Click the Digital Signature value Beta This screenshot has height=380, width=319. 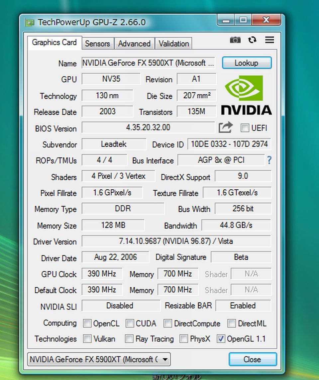[x=241, y=257]
